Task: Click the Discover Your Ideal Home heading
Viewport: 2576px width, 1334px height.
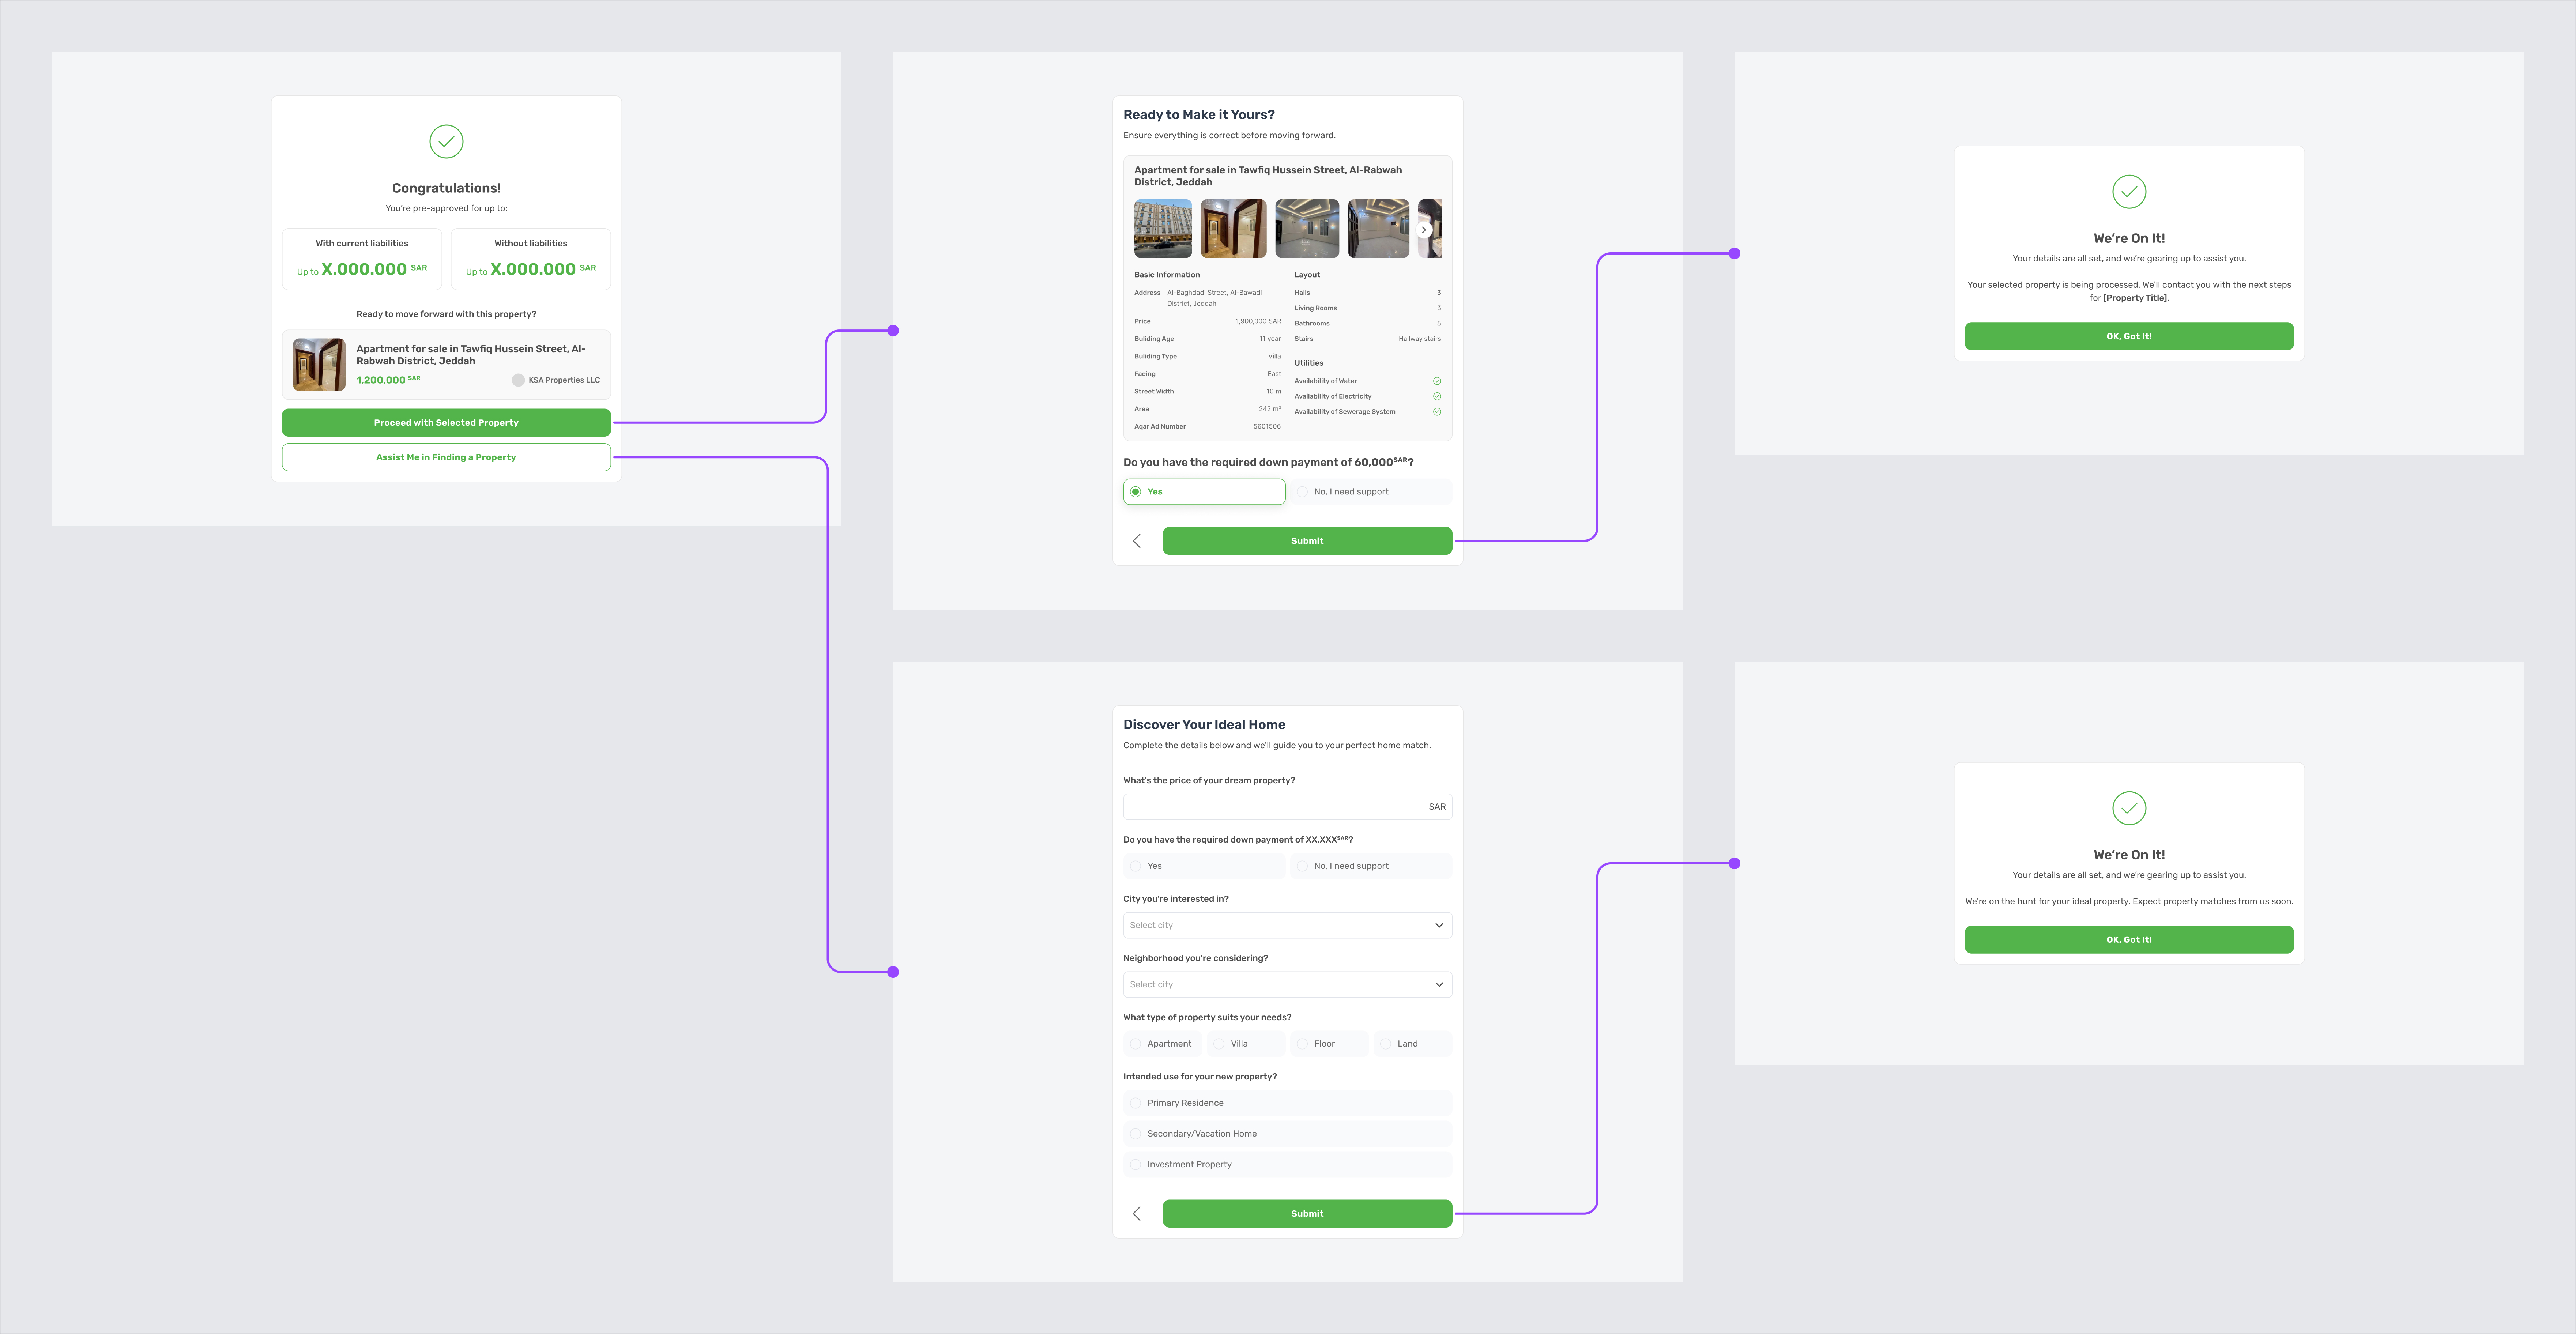Action: (1204, 725)
